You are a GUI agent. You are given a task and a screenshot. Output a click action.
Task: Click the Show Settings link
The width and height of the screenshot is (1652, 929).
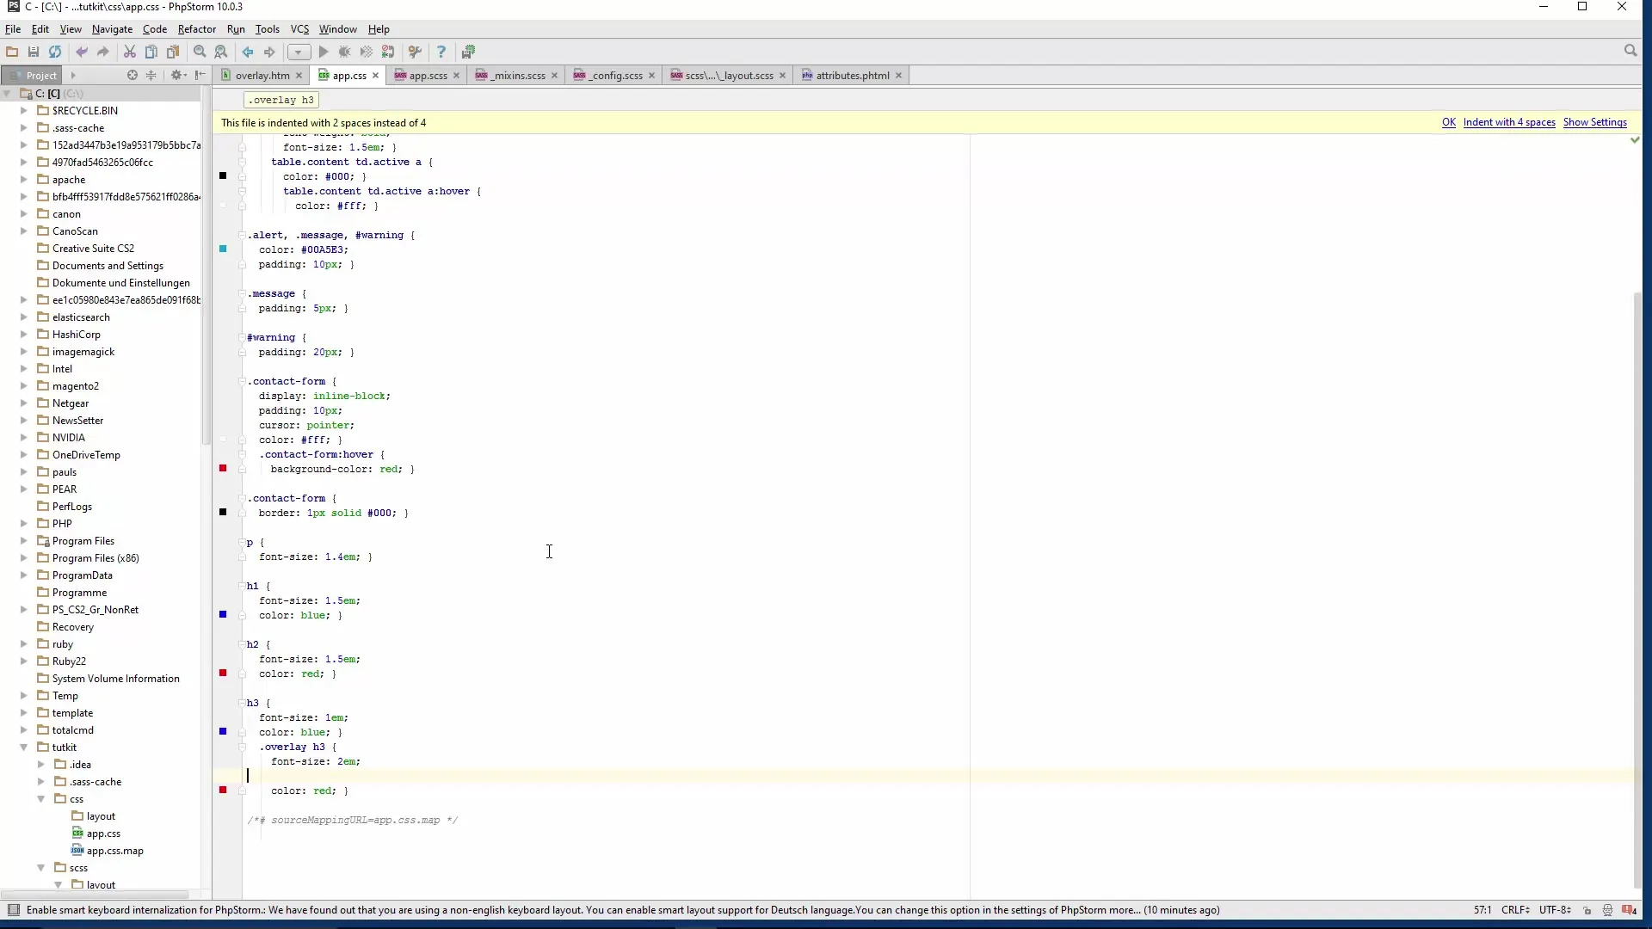pos(1595,122)
